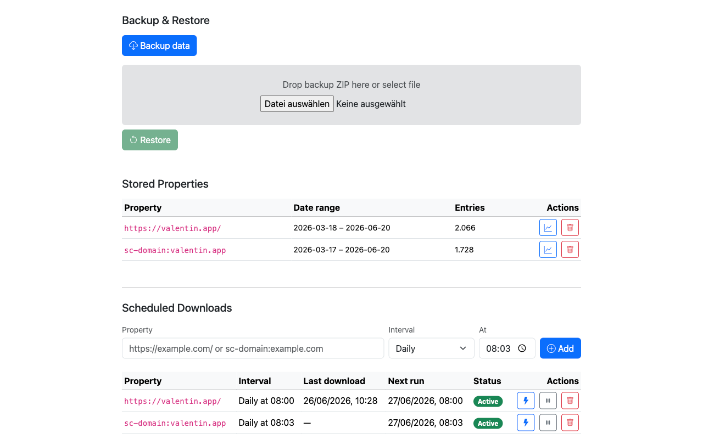The image size is (703, 439).
Task: Focus the Property input field
Action: pos(253,348)
